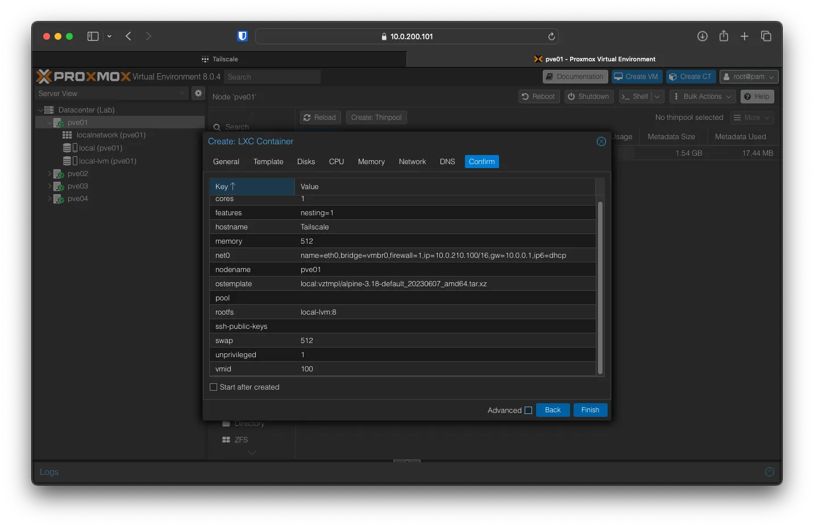Select the net0 row value
The height and width of the screenshot is (527, 814).
433,256
